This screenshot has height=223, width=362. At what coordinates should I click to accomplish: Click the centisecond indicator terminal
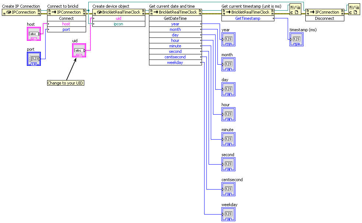228,189
